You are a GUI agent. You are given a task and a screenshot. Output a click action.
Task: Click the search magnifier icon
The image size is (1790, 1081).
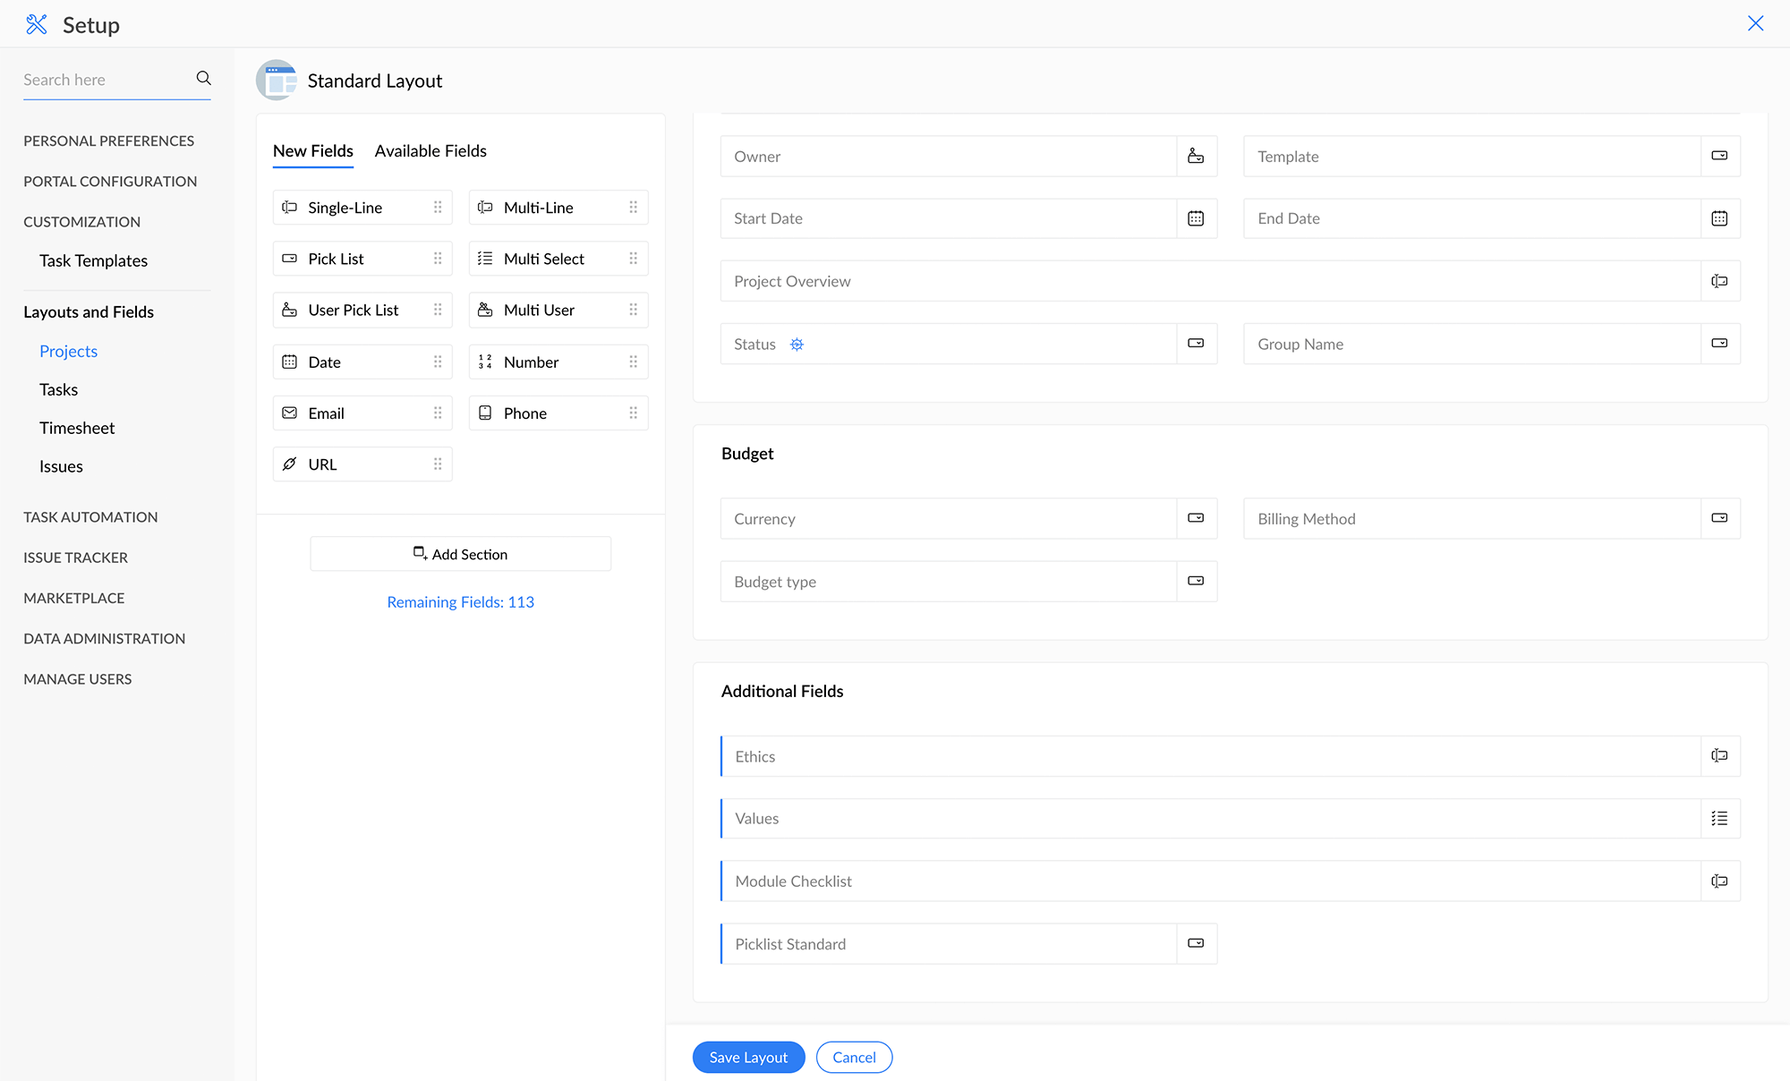coord(204,79)
